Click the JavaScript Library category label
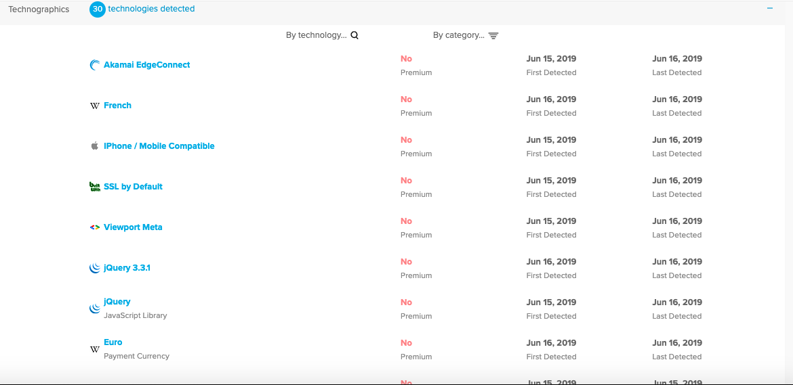This screenshot has height=385, width=793. (135, 315)
